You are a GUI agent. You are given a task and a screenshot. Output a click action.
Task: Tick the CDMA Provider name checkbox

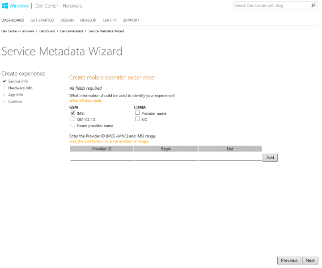point(137,113)
